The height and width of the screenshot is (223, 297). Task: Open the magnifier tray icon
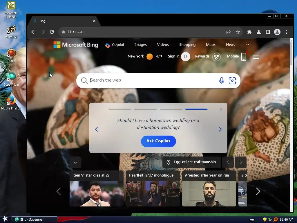coord(276,220)
